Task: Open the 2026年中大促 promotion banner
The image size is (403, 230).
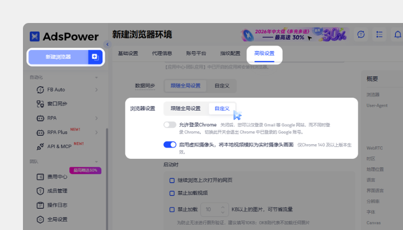Action: tap(295, 35)
